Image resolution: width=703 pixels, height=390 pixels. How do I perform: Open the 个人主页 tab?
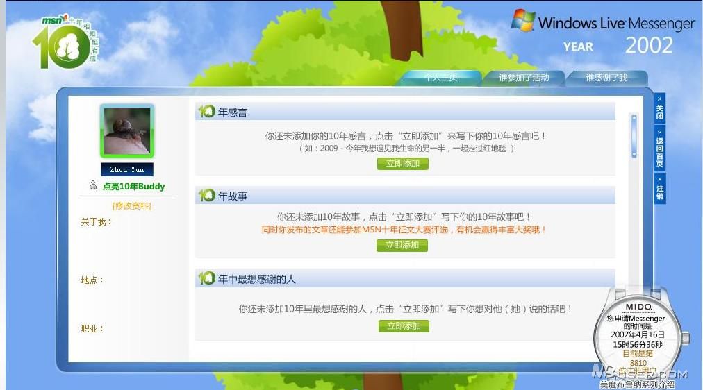(x=440, y=78)
